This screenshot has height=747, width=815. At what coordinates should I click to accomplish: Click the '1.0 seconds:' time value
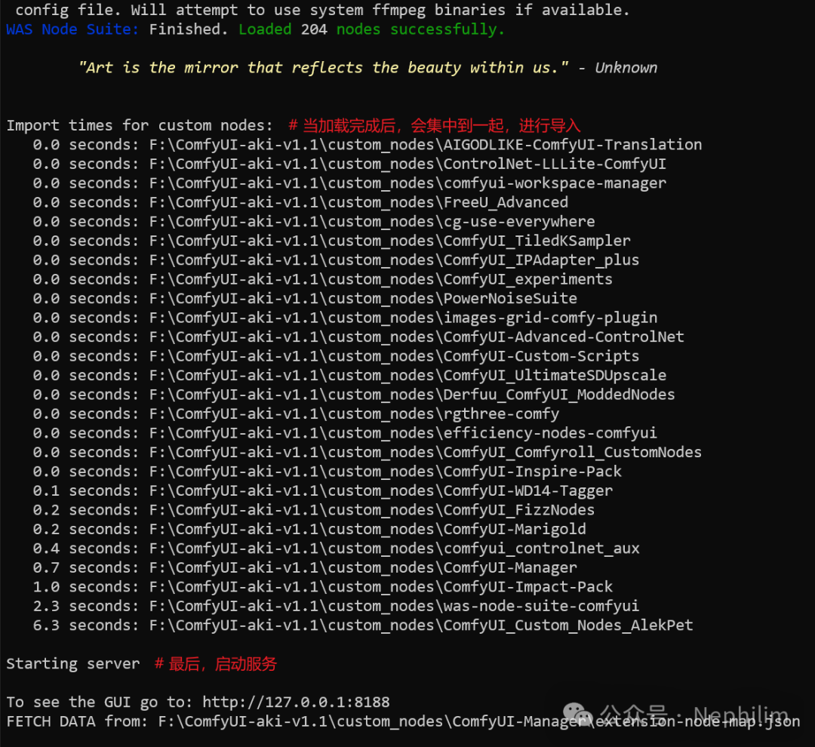86,587
